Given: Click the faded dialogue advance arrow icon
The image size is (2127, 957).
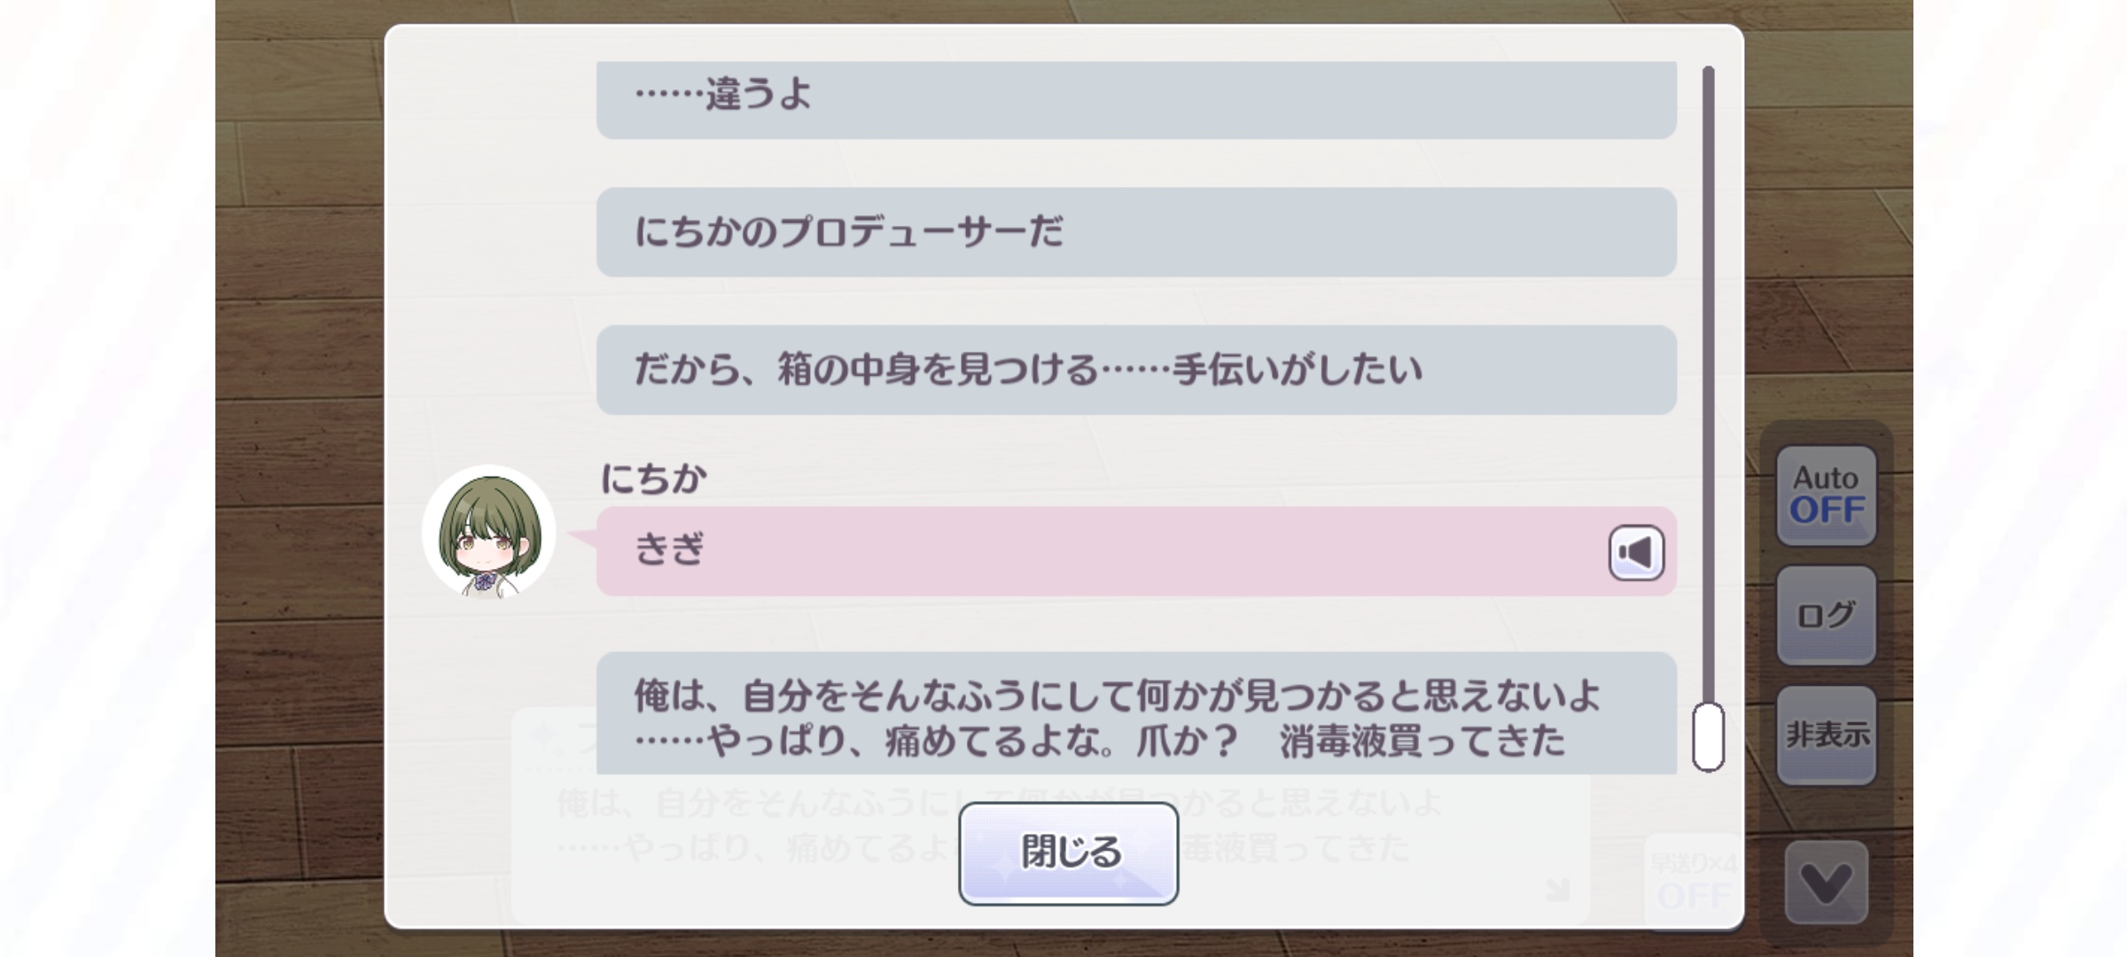Looking at the screenshot, I should tap(1558, 890).
